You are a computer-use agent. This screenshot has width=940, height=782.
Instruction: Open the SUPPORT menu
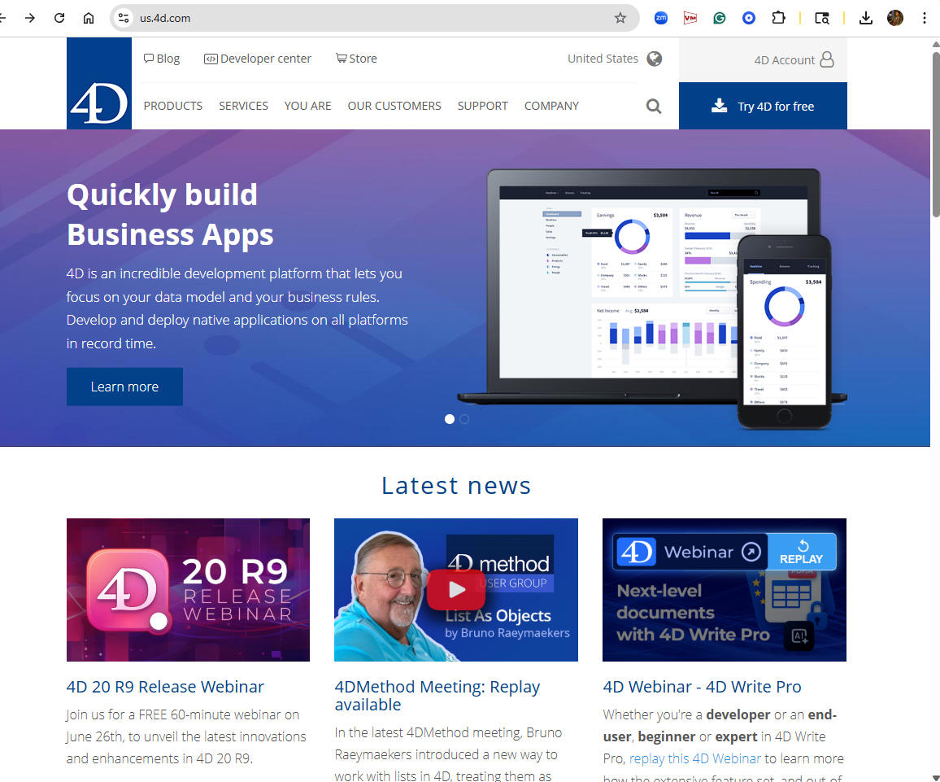[482, 106]
